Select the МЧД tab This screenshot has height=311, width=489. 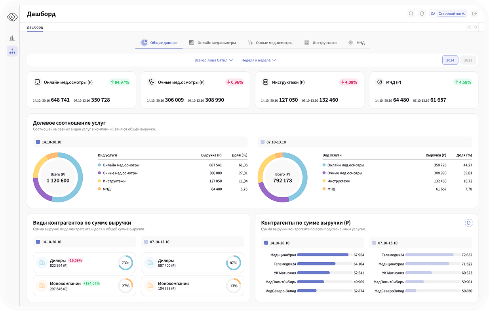point(356,43)
